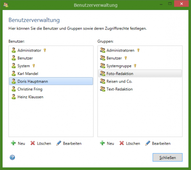Select the Text-Redaktion group
Viewport: 191px width, 170px height.
coord(120,89)
